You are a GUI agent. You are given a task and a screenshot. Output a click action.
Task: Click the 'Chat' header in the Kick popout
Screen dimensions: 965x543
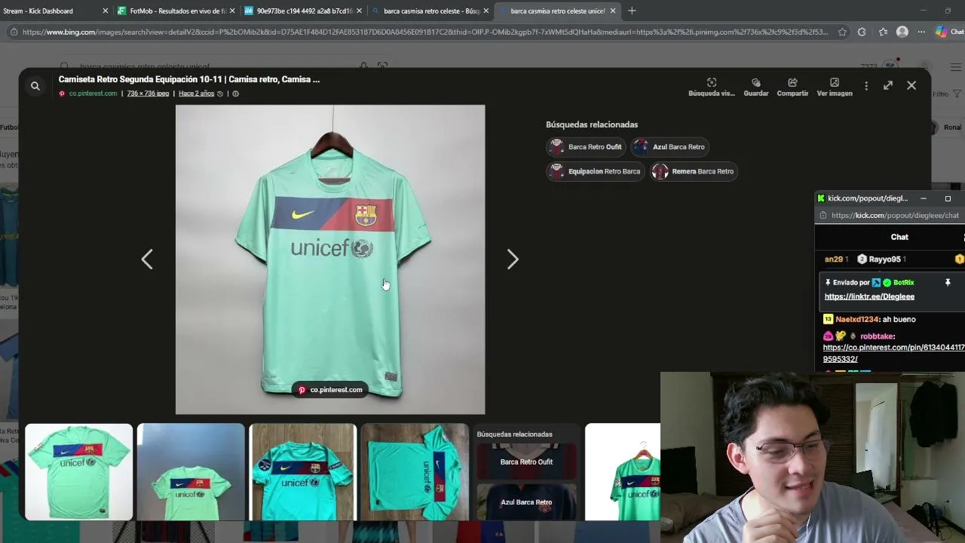[x=899, y=237]
